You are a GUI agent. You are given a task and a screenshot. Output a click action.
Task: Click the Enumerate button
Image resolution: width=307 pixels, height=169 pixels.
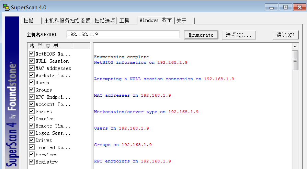pyautogui.click(x=201, y=35)
